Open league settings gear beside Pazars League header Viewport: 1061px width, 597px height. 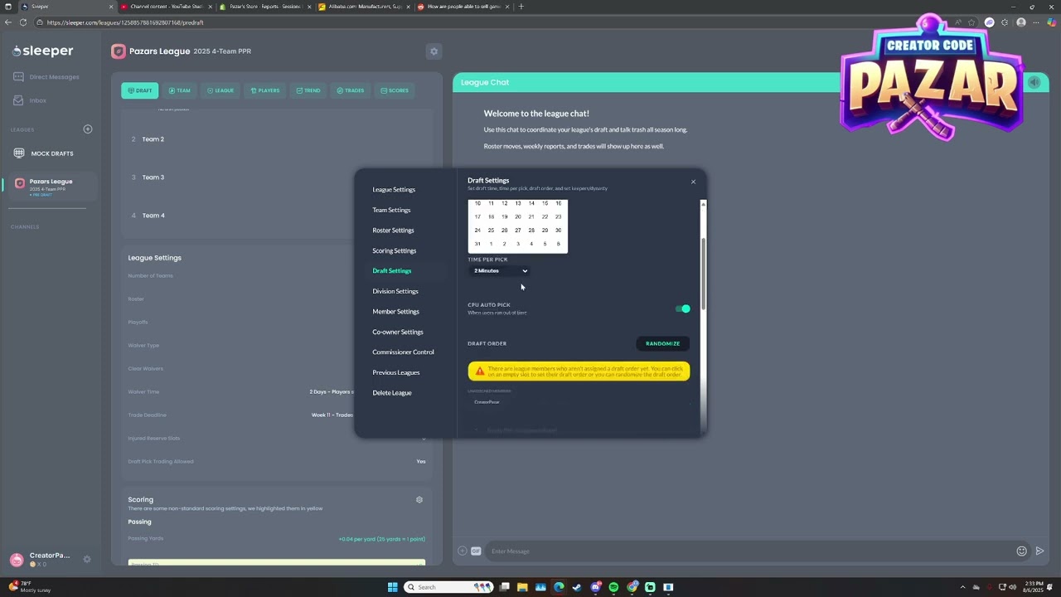pos(434,51)
